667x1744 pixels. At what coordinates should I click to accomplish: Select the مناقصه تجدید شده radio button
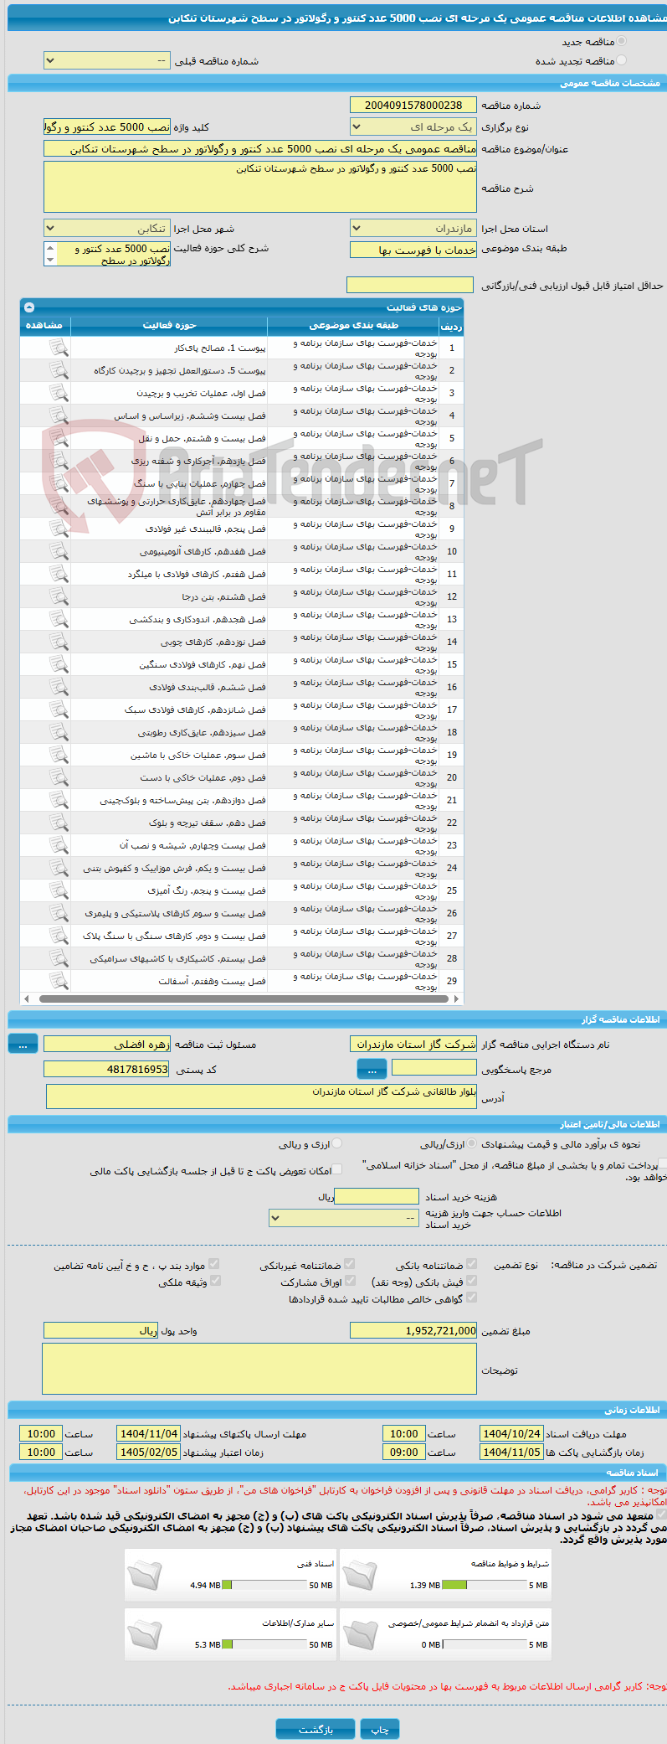pyautogui.click(x=621, y=60)
